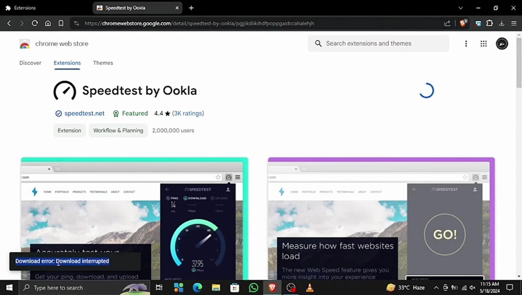Click the Extension category chip

click(x=69, y=130)
